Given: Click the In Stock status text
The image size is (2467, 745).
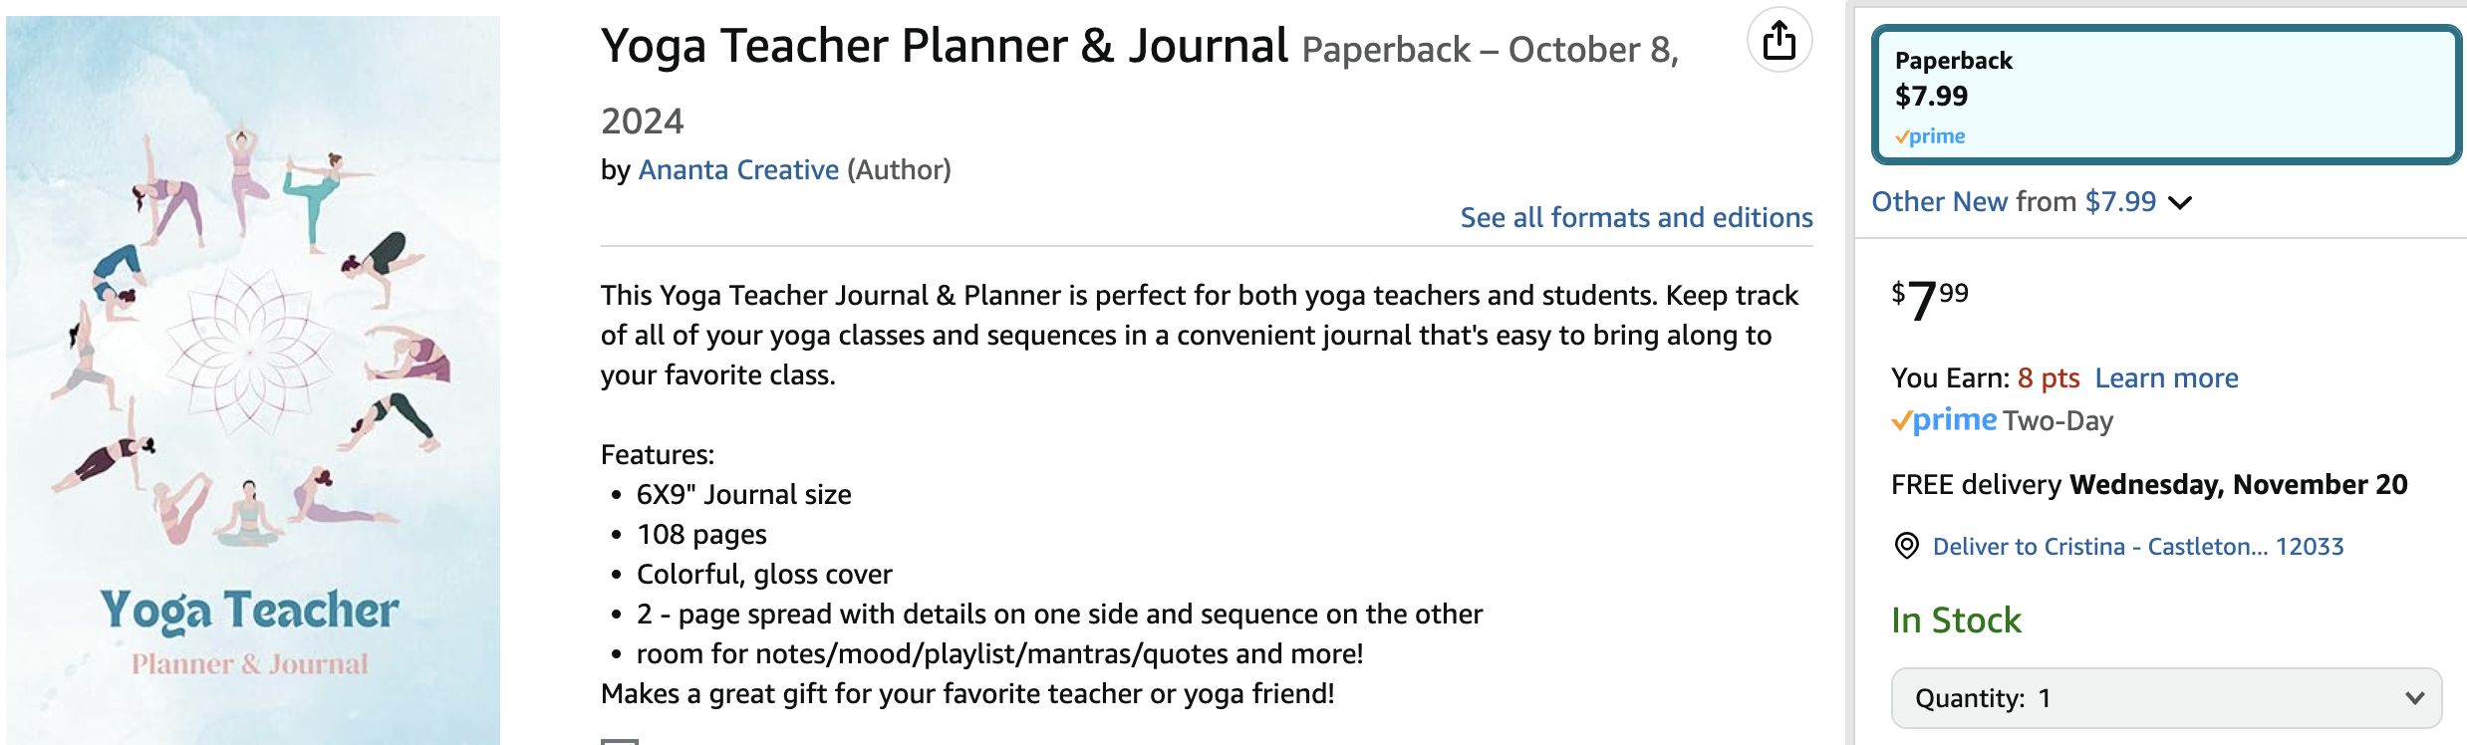Looking at the screenshot, I should click(1956, 621).
